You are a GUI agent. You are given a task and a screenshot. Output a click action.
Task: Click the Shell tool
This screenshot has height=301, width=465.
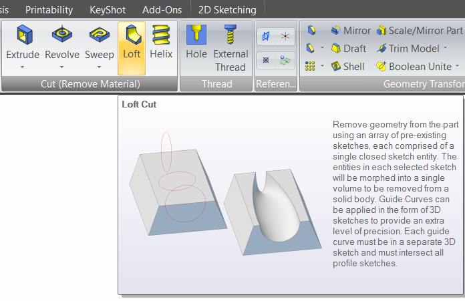coord(347,66)
